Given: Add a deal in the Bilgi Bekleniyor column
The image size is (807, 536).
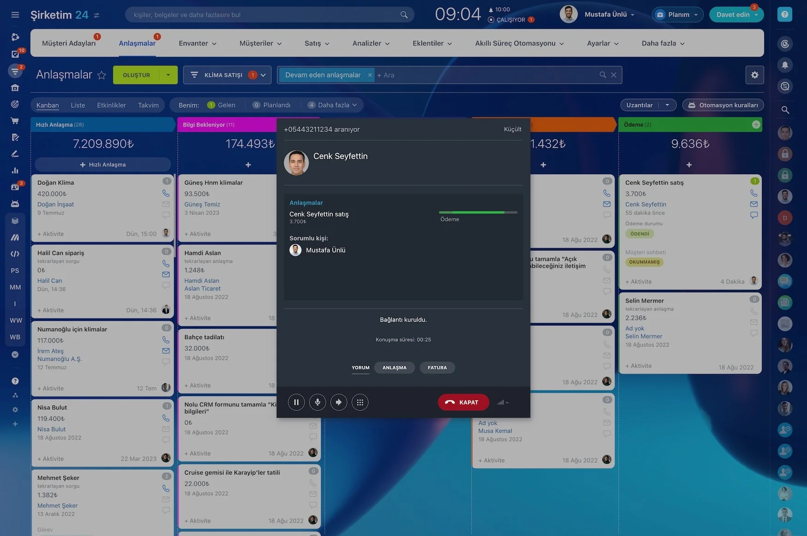Looking at the screenshot, I should click(248, 165).
